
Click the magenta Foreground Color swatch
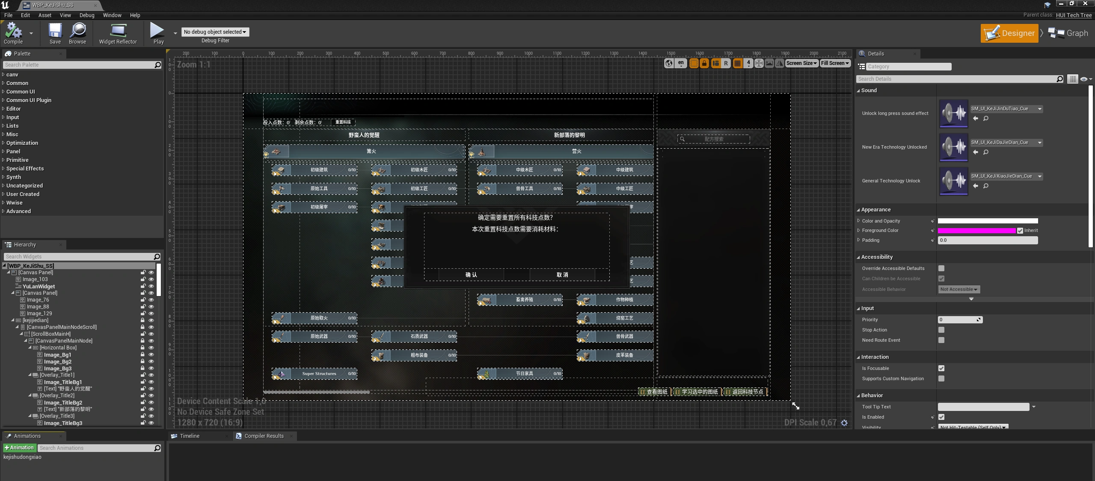(x=976, y=231)
